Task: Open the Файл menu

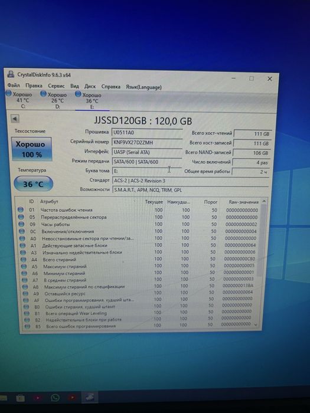Action: tap(14, 85)
